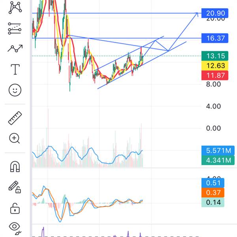Click the 0.00 price axis label
This screenshot has width=237, height=237.
point(213,128)
